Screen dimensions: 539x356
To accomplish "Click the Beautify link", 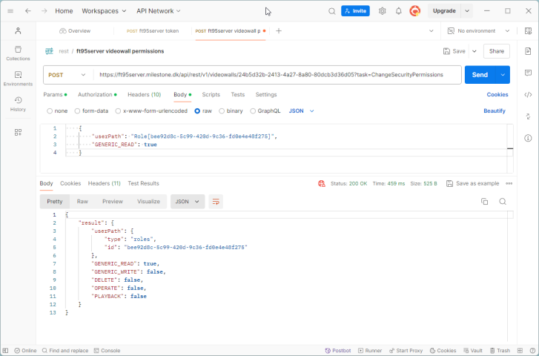I will click(495, 111).
